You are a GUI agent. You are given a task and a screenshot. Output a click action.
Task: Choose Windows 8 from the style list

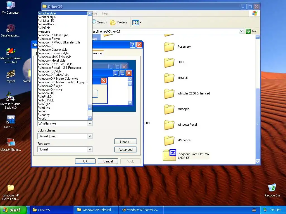pyautogui.click(x=63, y=46)
